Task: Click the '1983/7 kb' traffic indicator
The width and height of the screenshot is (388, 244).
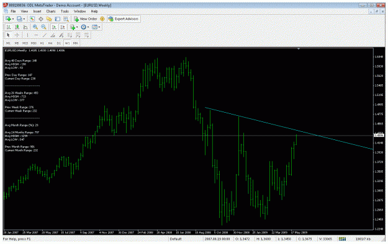Action: point(363,239)
